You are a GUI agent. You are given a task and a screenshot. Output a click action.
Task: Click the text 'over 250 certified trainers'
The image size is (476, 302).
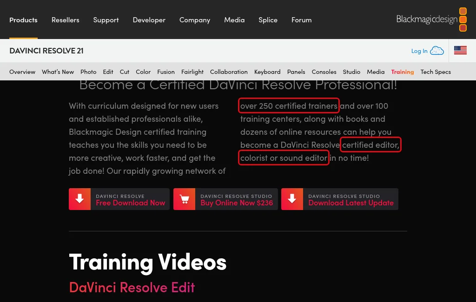coord(289,105)
